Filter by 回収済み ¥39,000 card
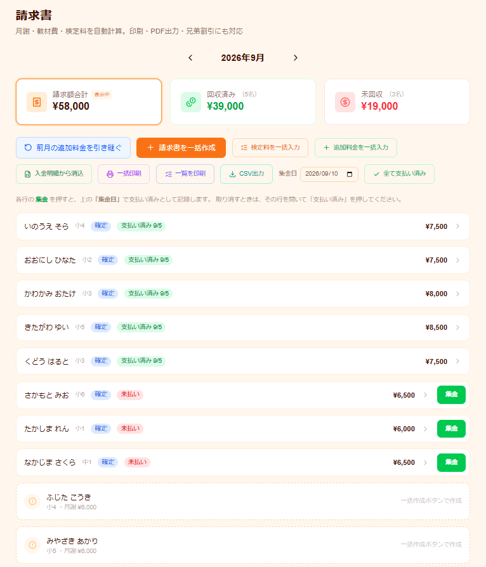Image resolution: width=486 pixels, height=567 pixels. tap(243, 102)
